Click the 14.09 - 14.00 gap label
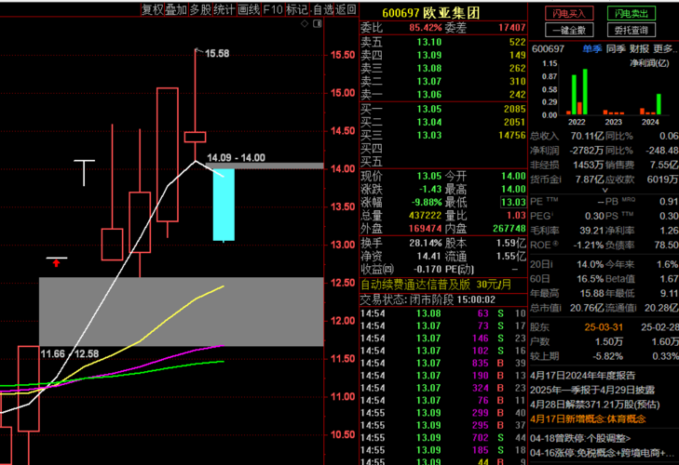Image resolution: width=679 pixels, height=465 pixels. click(236, 157)
